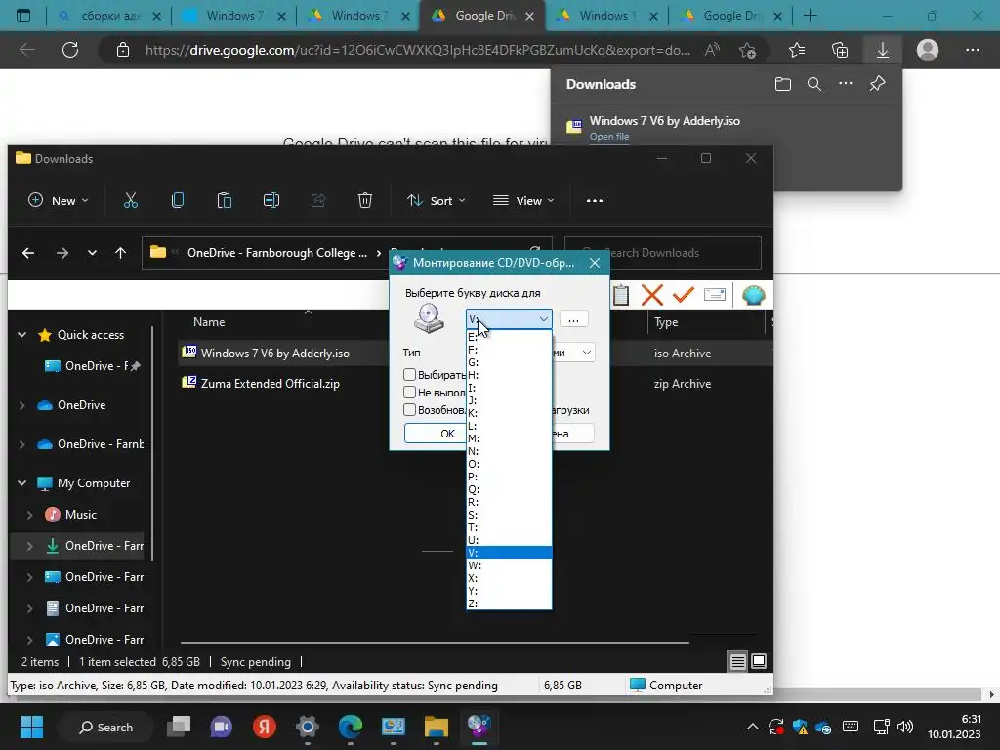Search downloads in Edge Downloads panel

pos(813,84)
